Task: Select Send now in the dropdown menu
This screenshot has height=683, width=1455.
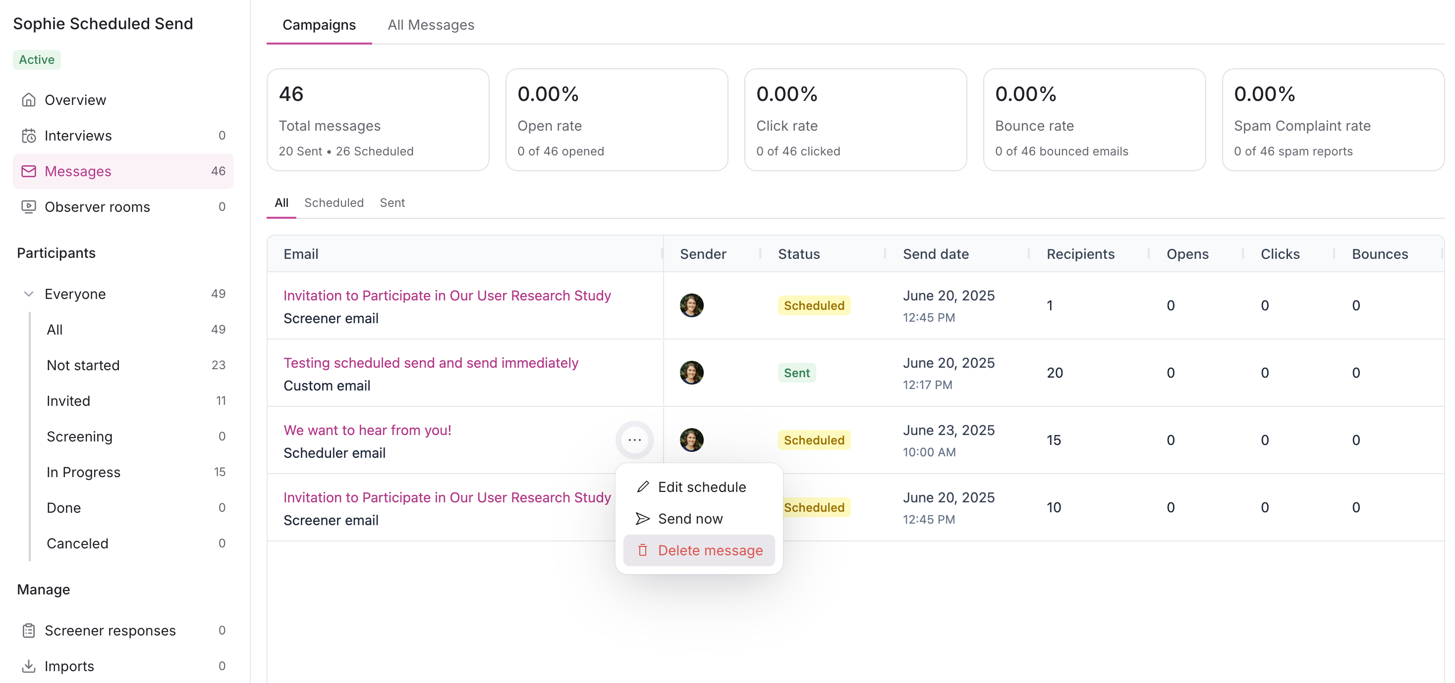Action: coord(690,518)
